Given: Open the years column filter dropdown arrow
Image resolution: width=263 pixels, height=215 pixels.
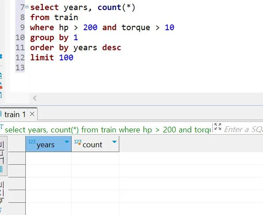Looking at the screenshot, I should [x=67, y=142].
